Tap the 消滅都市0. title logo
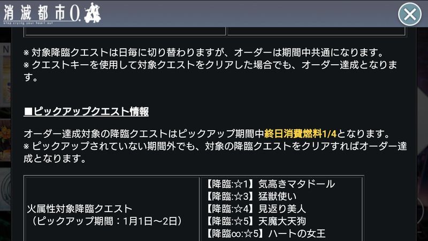The height and width of the screenshot is (241, 428). coord(52,13)
